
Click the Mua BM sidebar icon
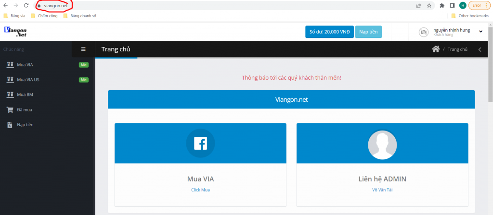[10, 95]
